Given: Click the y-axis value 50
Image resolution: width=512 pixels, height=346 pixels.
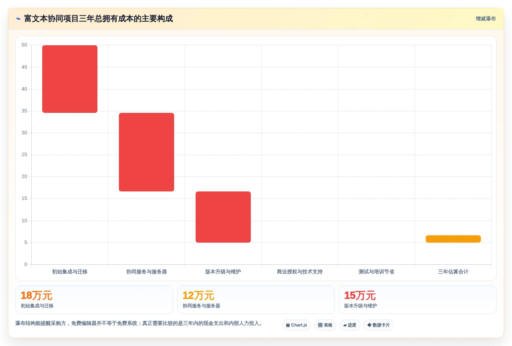Looking at the screenshot, I should point(24,45).
